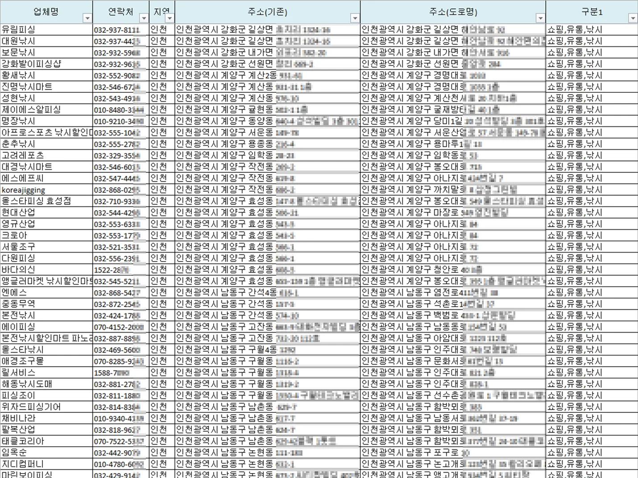Click the cell 황새낚시
This screenshot has width=638, height=478.
click(x=46, y=75)
